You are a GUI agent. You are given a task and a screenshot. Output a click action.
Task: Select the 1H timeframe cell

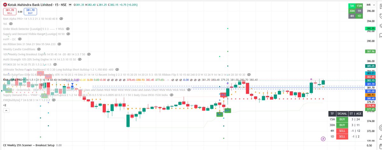(359, 11)
